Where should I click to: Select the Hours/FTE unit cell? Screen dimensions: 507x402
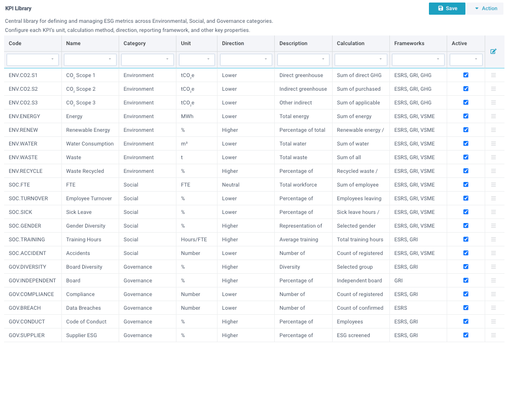197,239
